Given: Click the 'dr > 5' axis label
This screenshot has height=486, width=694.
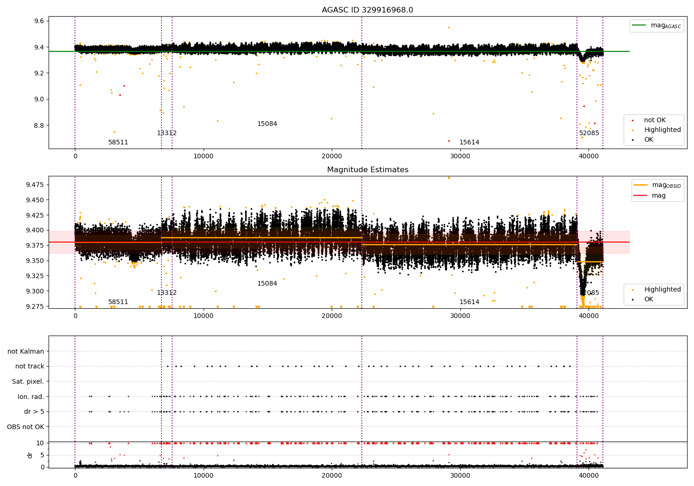Looking at the screenshot, I should pyautogui.click(x=34, y=412).
